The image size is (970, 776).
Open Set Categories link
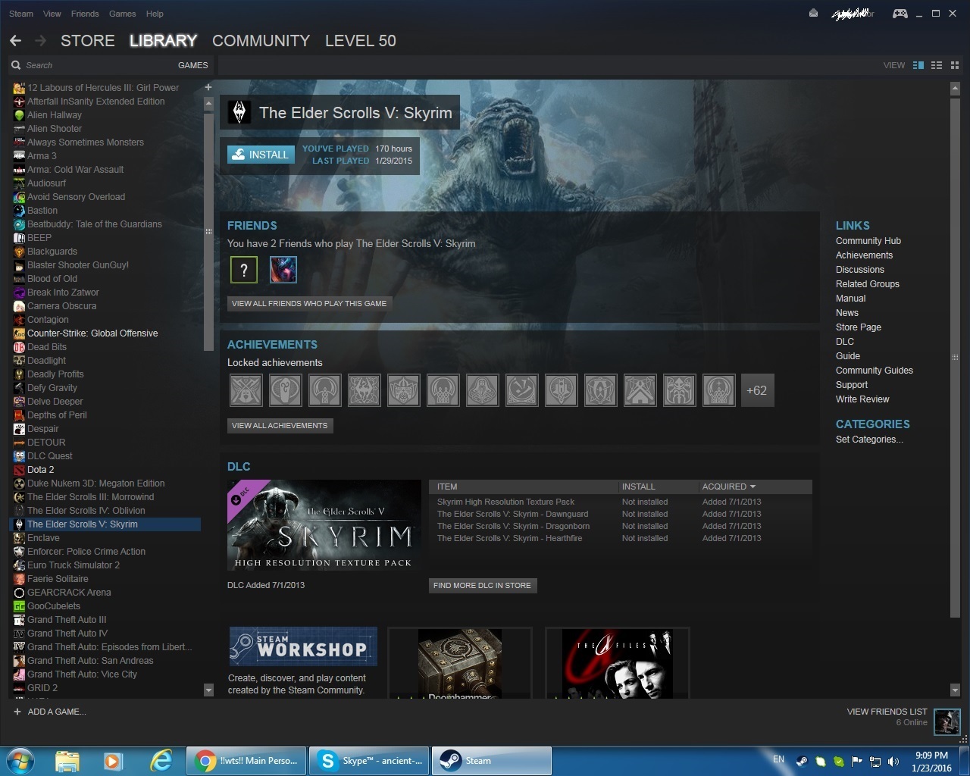(869, 440)
